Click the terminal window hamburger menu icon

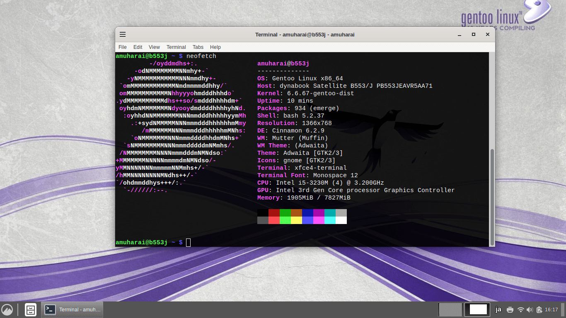coord(123,34)
